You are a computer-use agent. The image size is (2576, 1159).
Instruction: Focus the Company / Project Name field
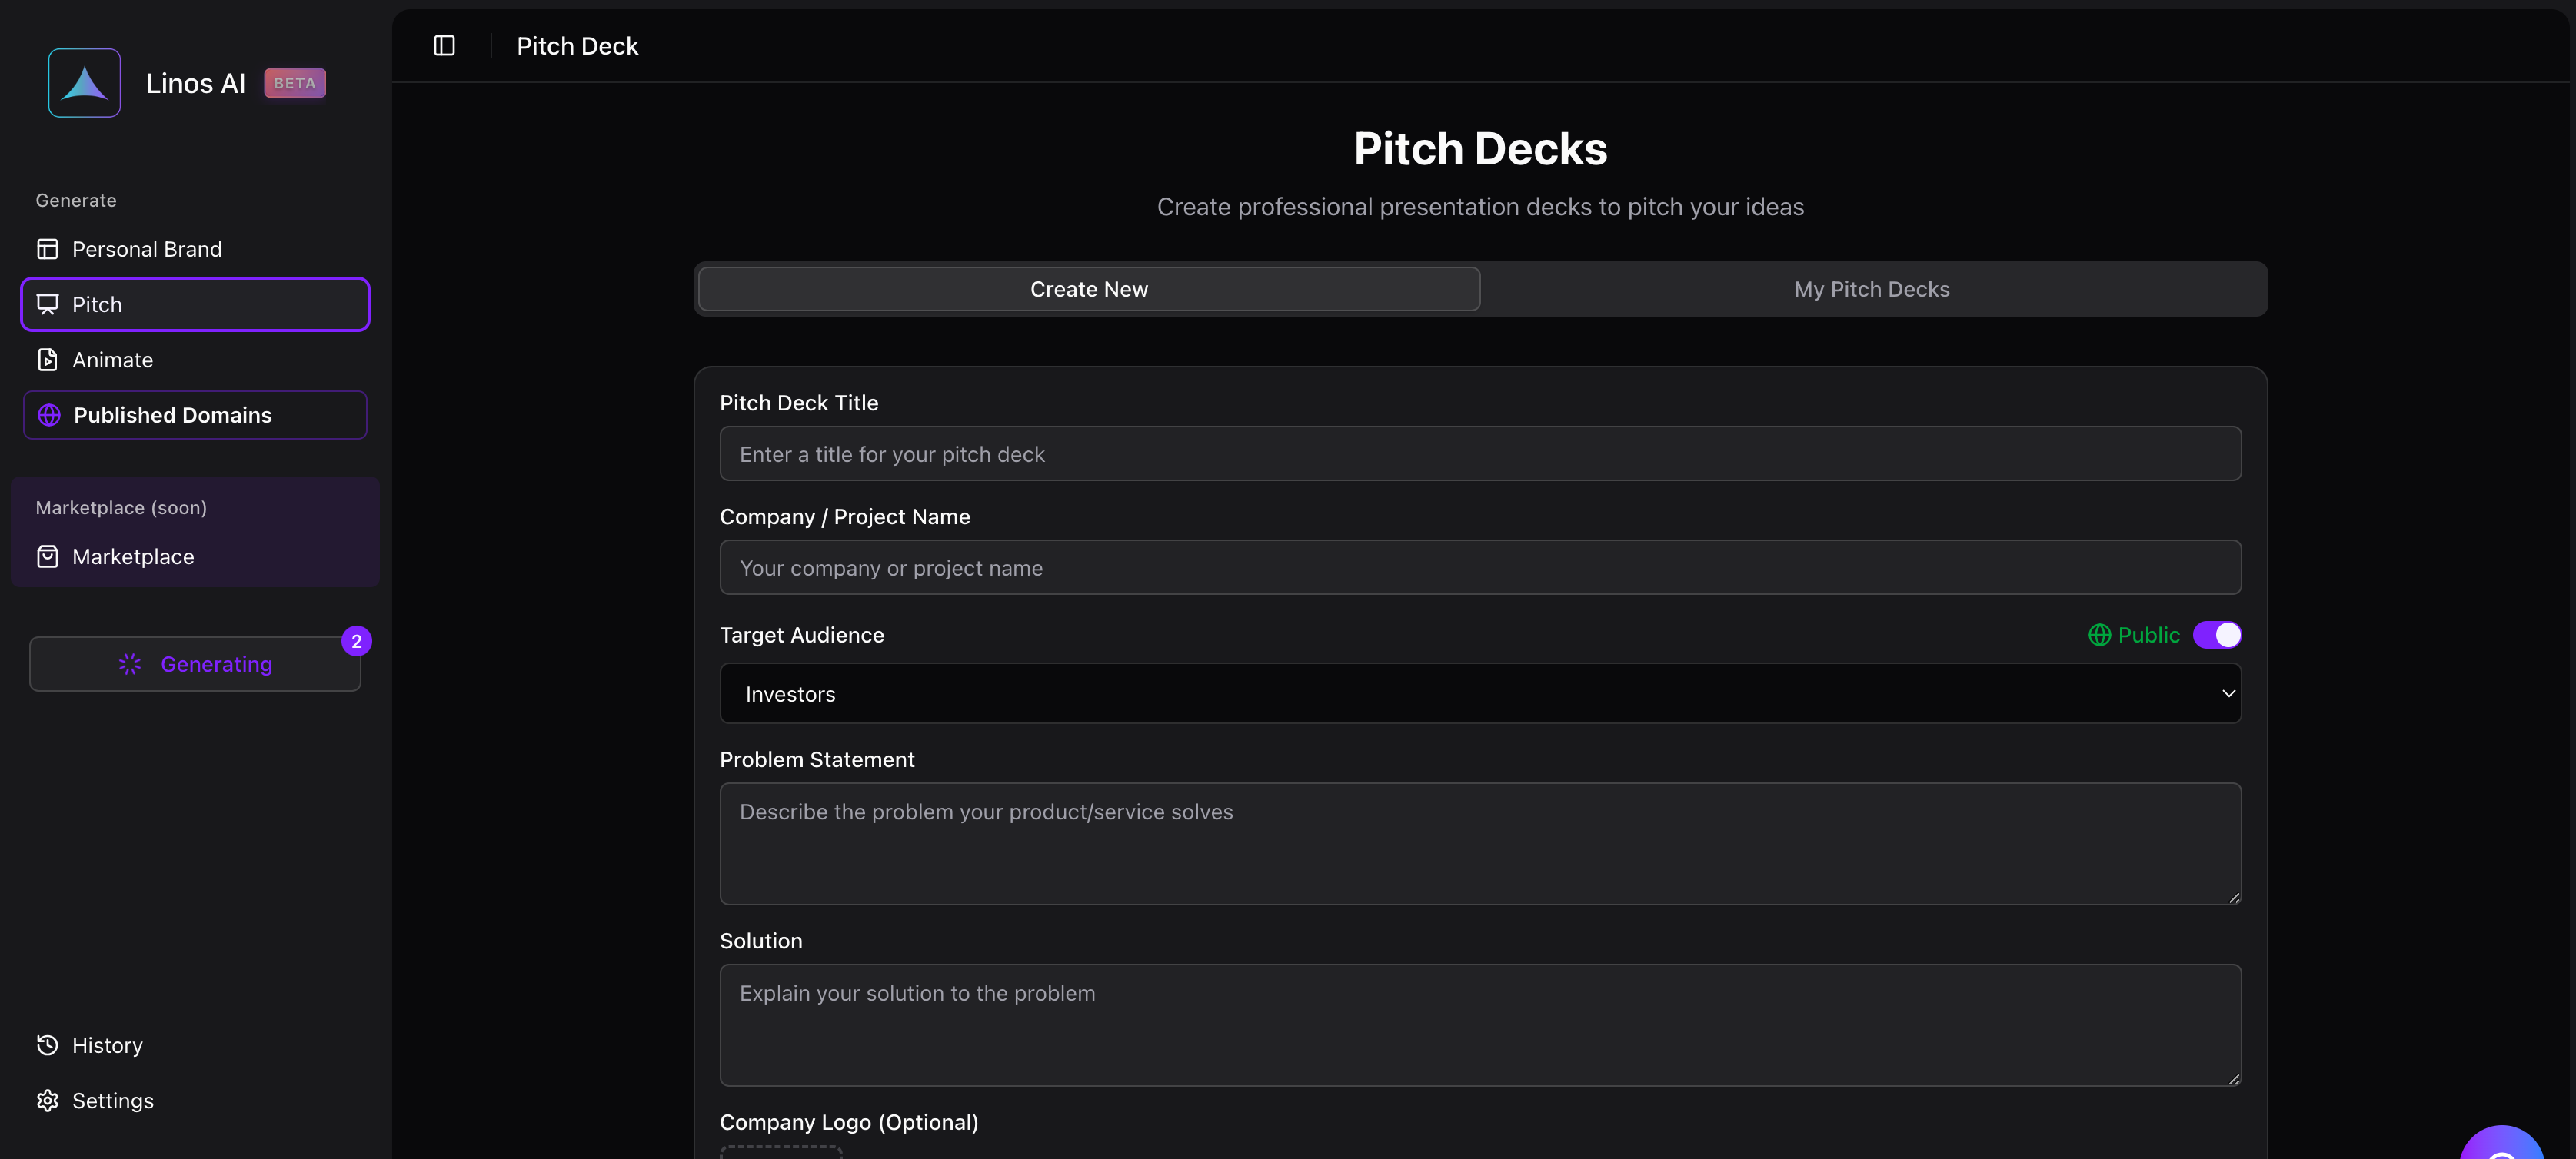click(1480, 567)
